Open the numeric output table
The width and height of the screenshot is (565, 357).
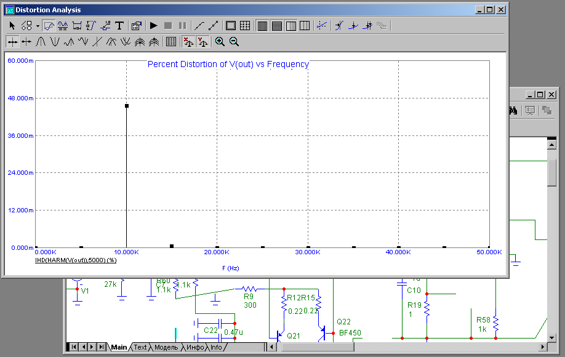pos(171,42)
